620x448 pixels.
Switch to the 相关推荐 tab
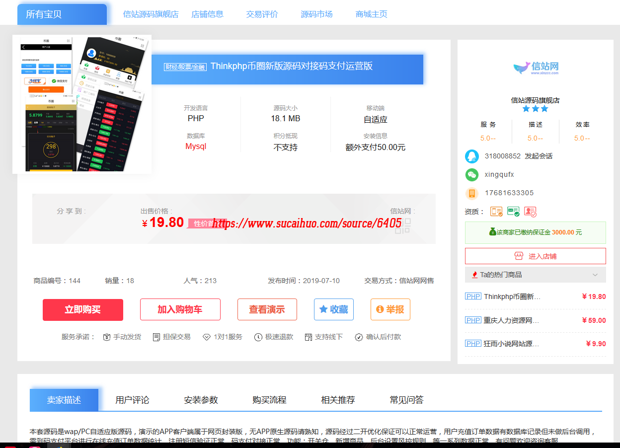338,400
